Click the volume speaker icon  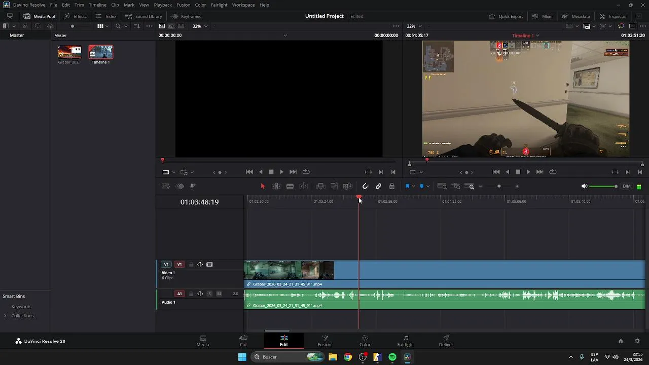coord(584,186)
